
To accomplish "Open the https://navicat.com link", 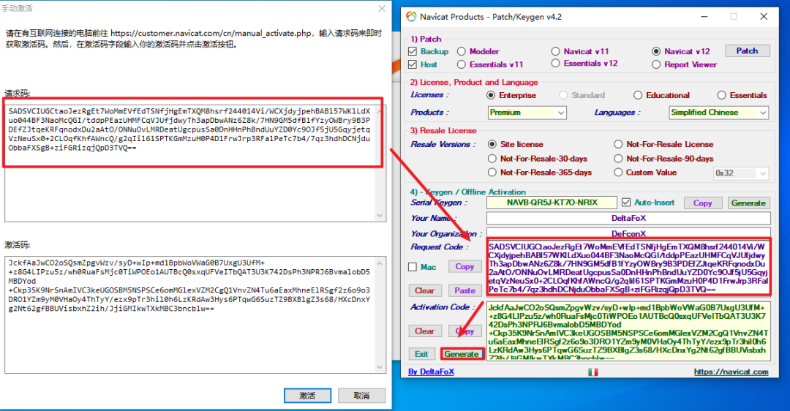I will pyautogui.click(x=731, y=372).
